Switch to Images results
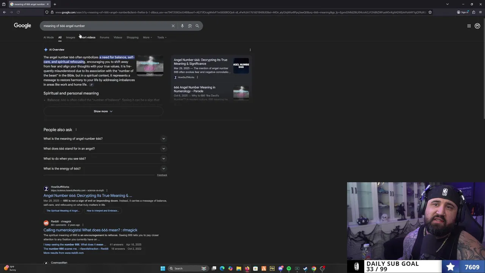The image size is (485, 273). pos(70,38)
